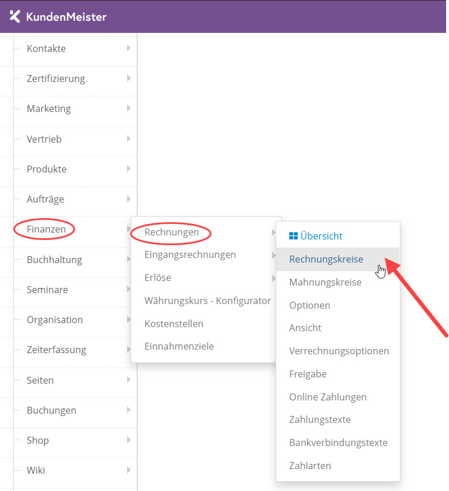Viewport: 449px width, 491px height.
Task: Select Eingangsrechnungen in the submenu
Action: (x=190, y=254)
